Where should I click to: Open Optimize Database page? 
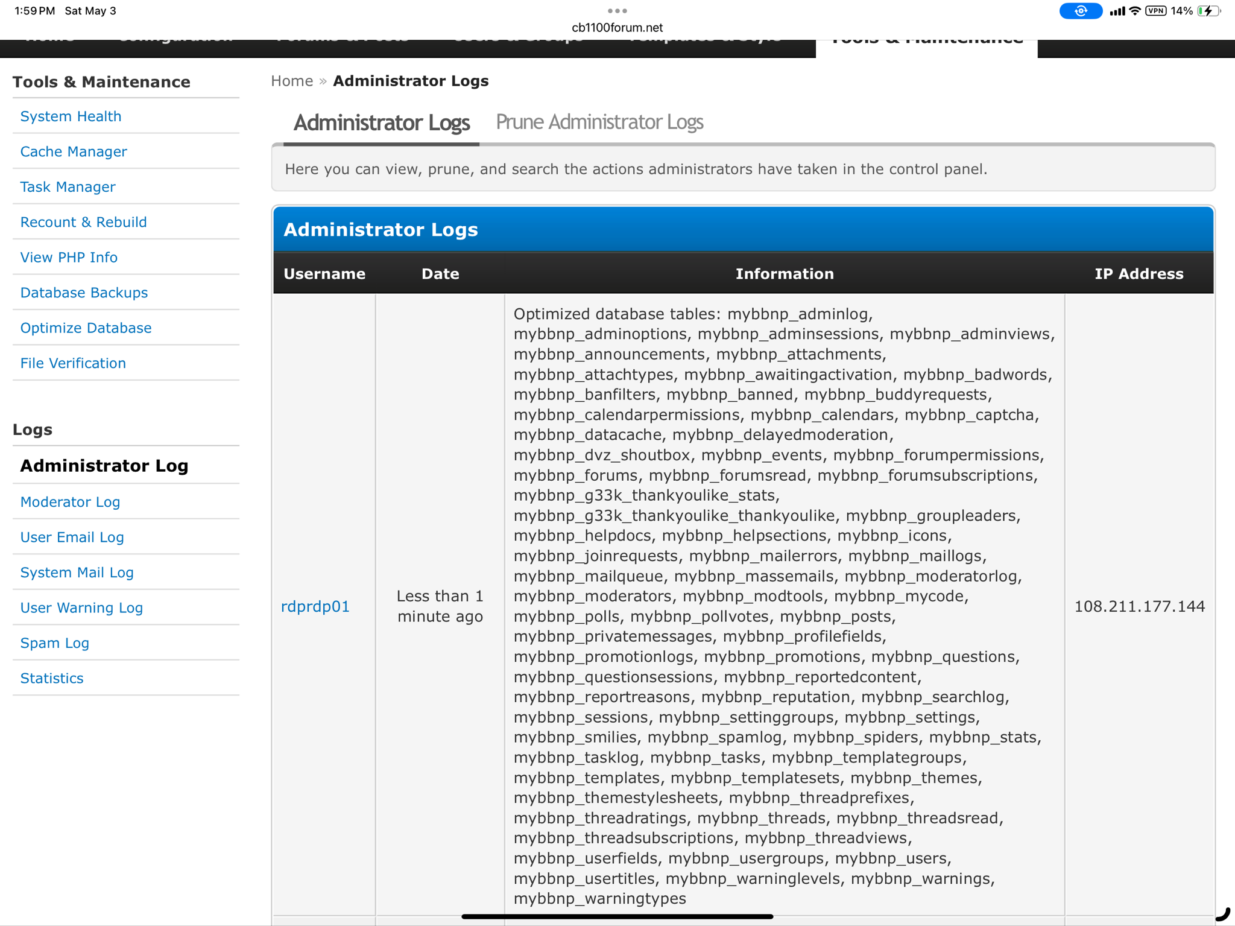coord(86,328)
